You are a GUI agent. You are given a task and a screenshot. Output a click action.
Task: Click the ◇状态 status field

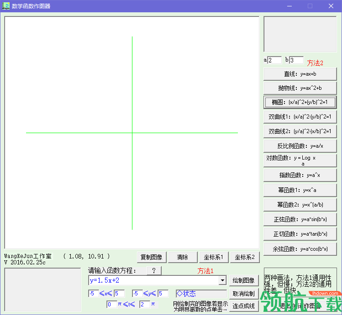click(201, 294)
